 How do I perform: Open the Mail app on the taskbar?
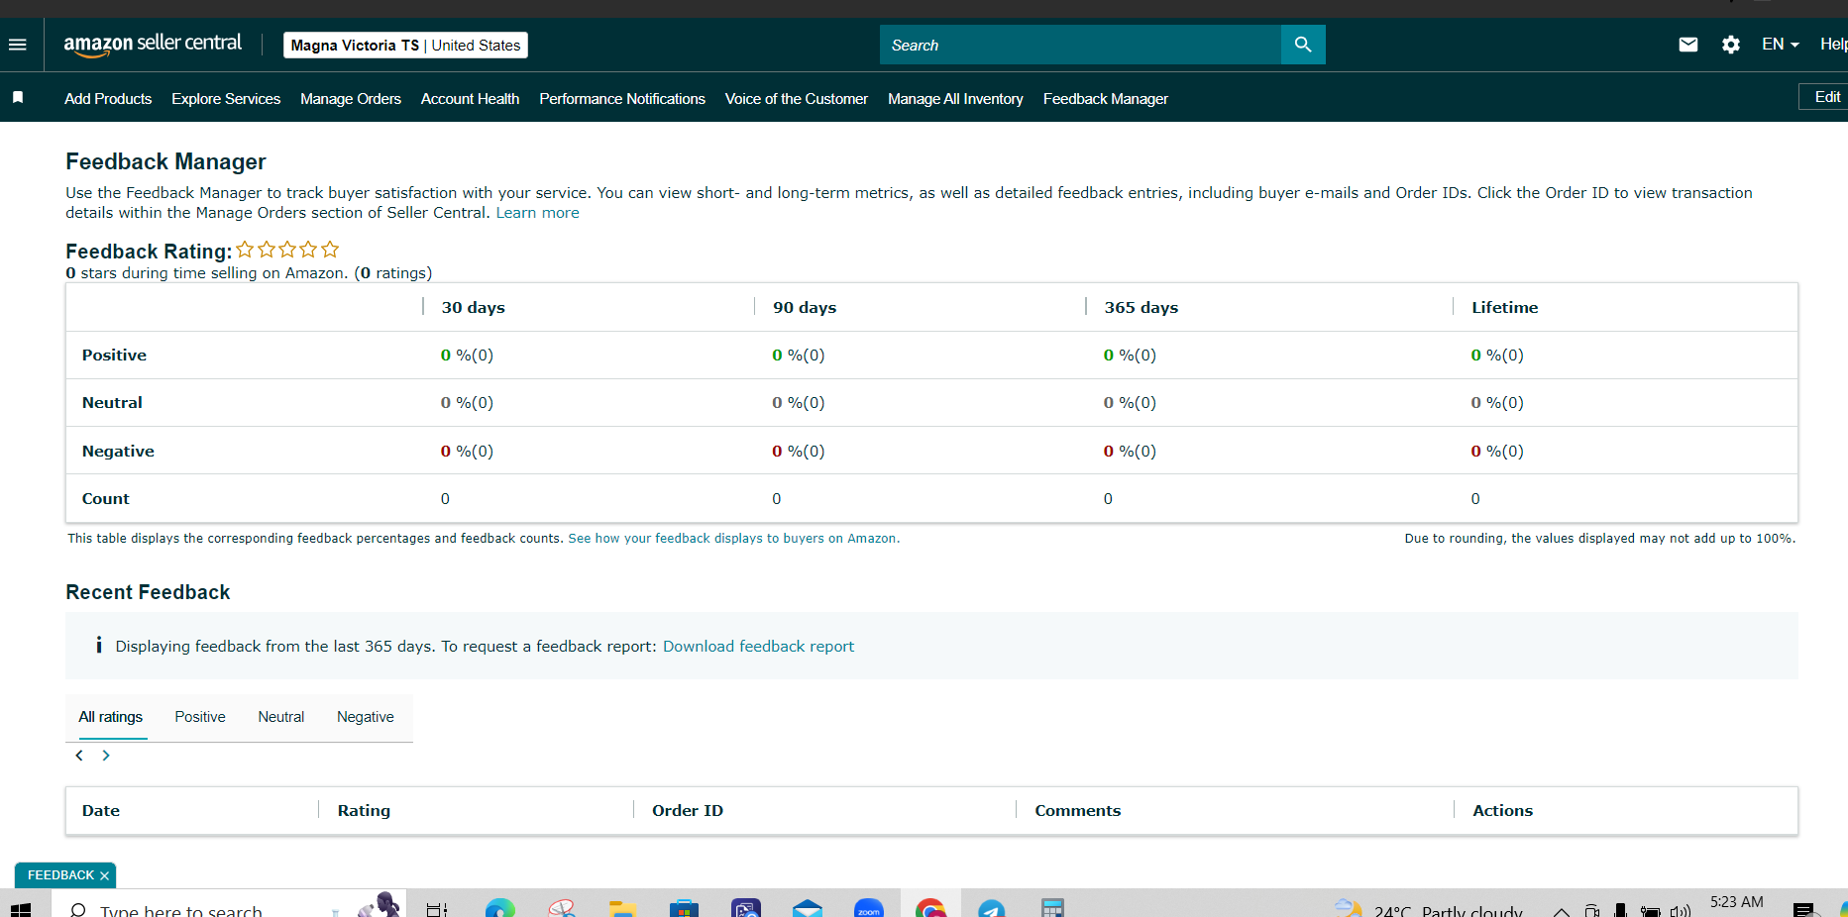[808, 908]
